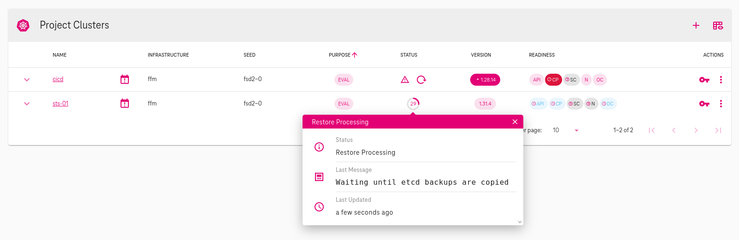Viewport: 739px width, 240px height.
Task: Open the key icon for sts-01 cluster
Action: coord(704,104)
